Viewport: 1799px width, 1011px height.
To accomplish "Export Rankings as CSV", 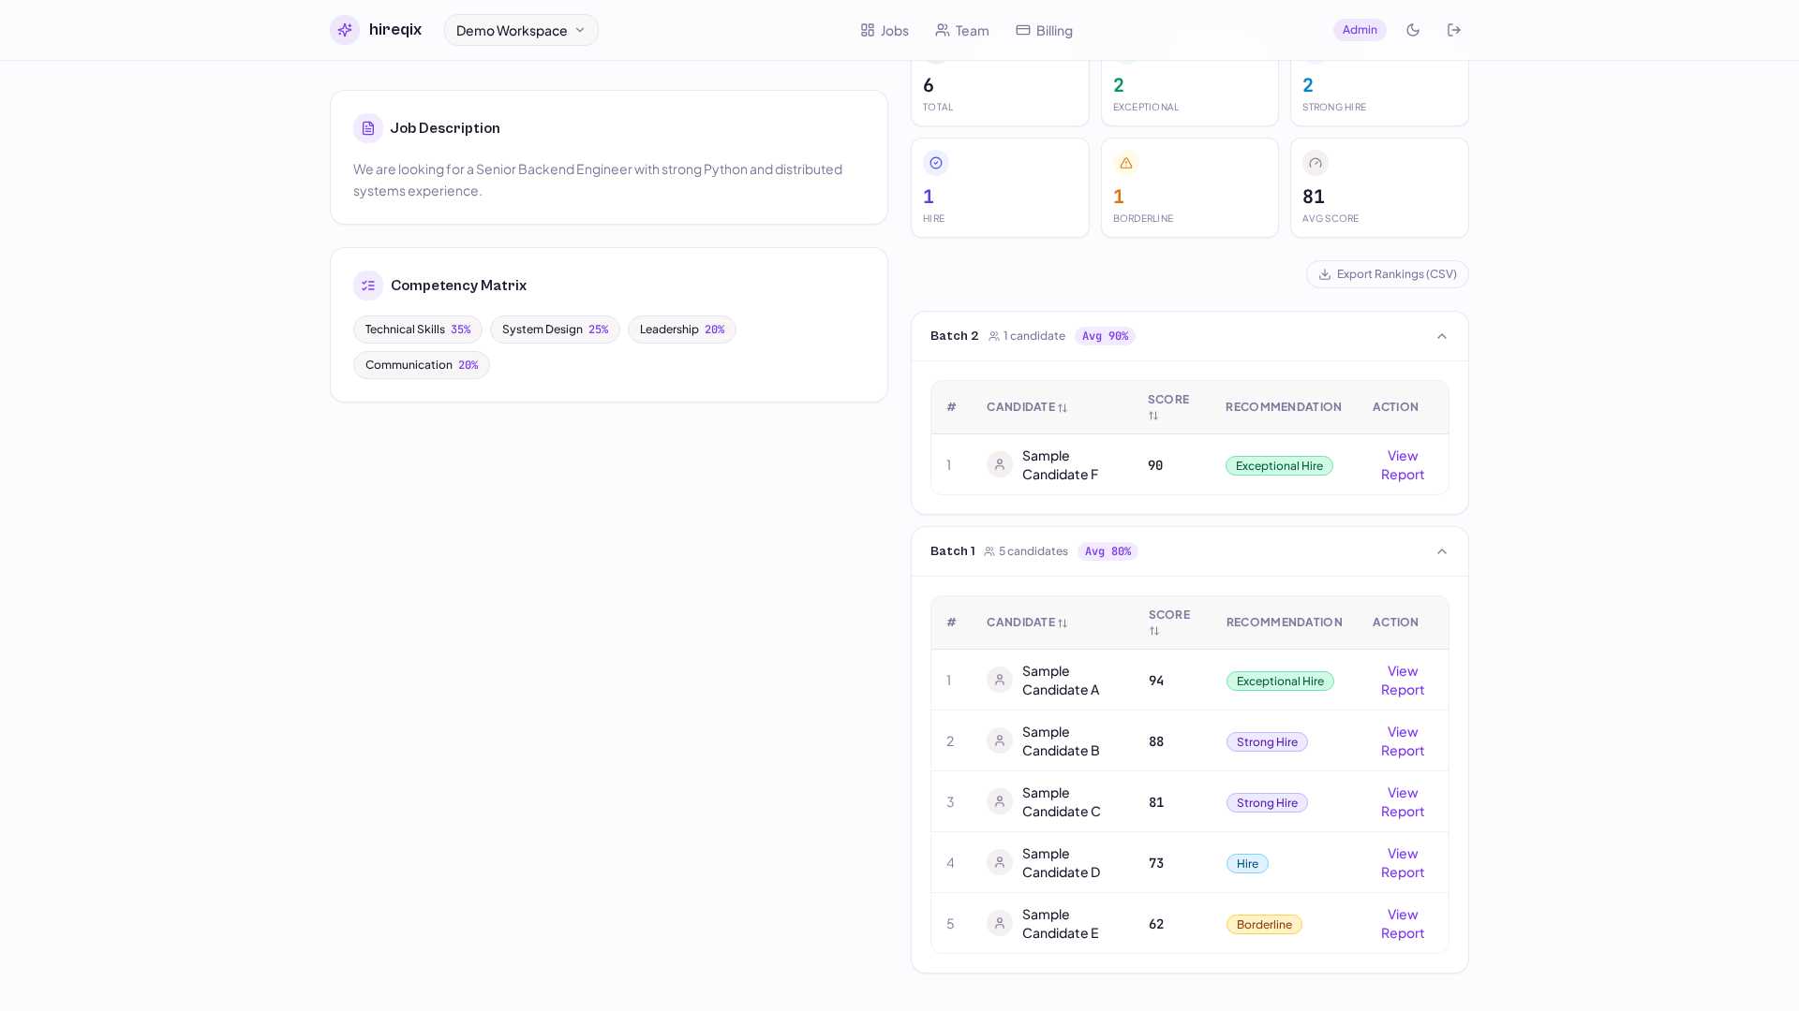I will pos(1388,274).
